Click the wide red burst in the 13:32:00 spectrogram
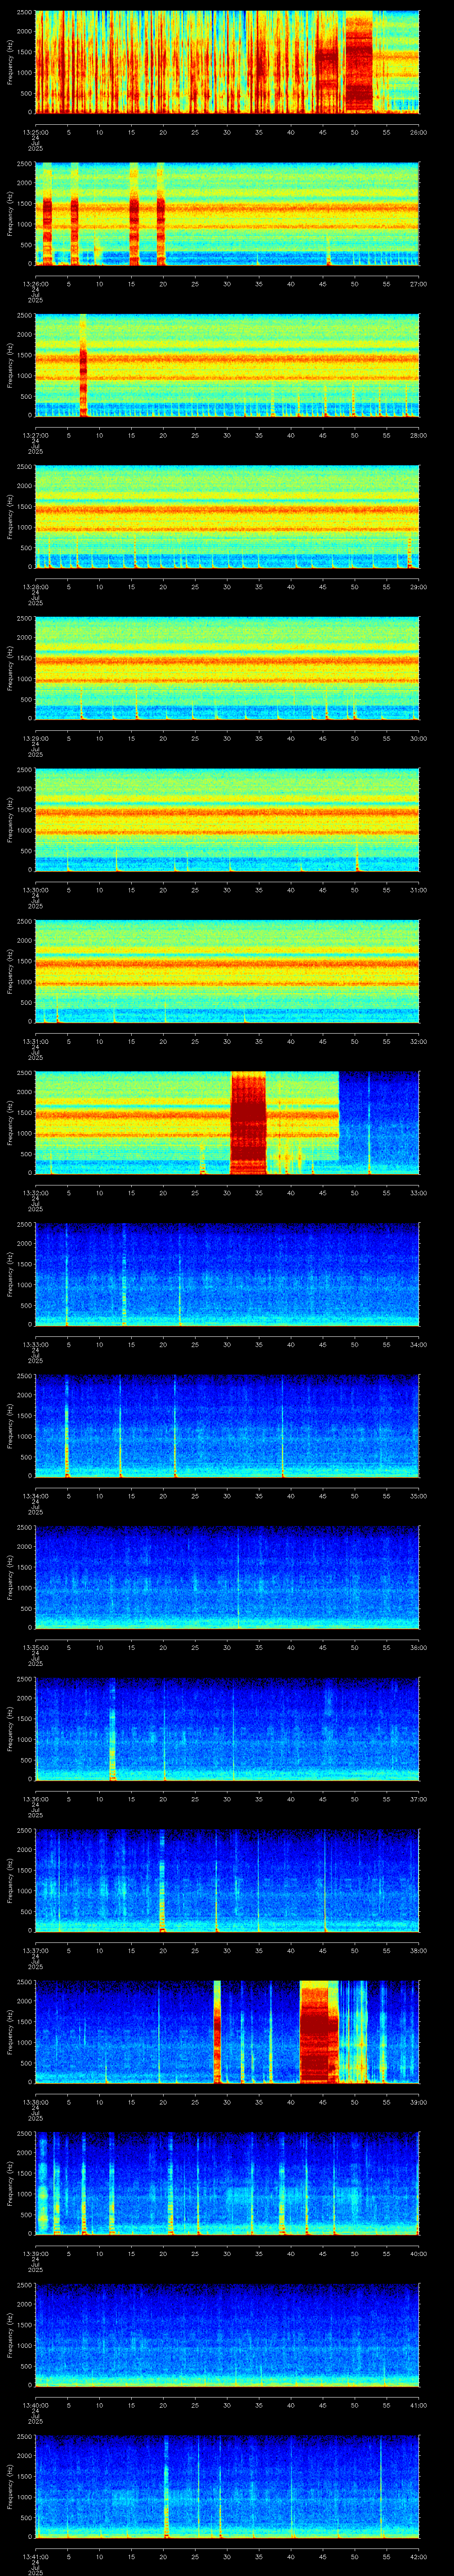The width and height of the screenshot is (454, 2576). [248, 1122]
